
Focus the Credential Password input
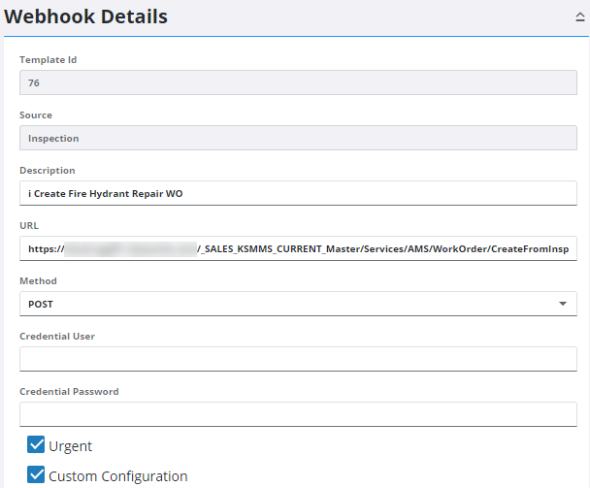point(298,414)
